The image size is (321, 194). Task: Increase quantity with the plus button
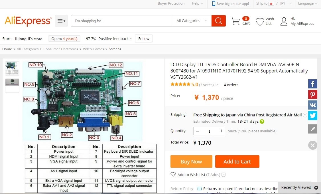click(x=221, y=131)
